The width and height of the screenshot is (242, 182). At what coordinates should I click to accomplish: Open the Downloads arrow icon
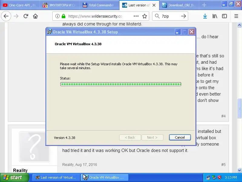(205, 16)
